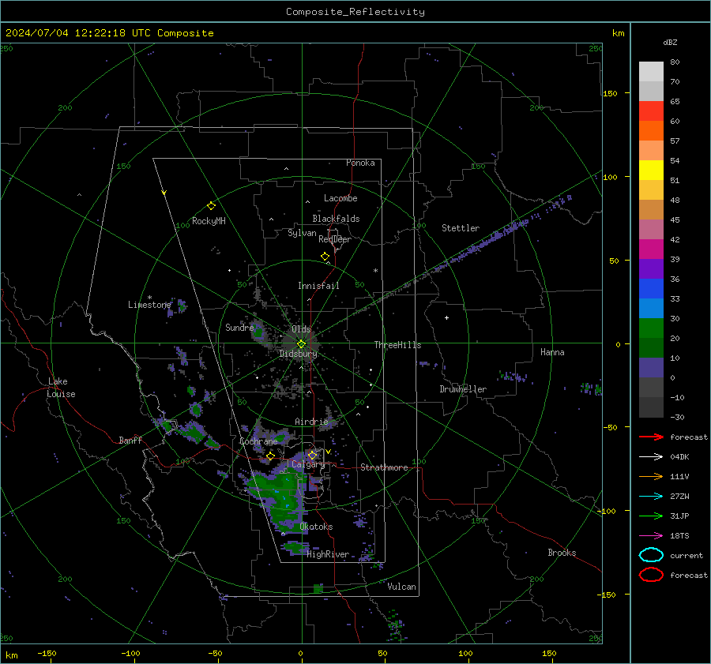
Task: Click the dBZ legend heading
Action: 670,43
